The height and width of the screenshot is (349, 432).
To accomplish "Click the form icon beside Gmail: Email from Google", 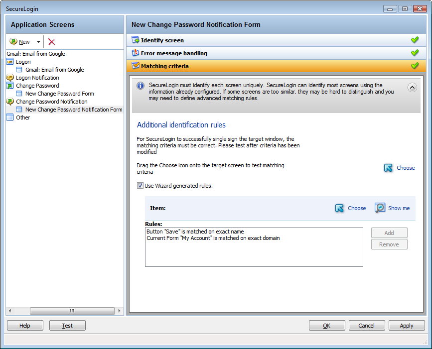I will pos(19,70).
